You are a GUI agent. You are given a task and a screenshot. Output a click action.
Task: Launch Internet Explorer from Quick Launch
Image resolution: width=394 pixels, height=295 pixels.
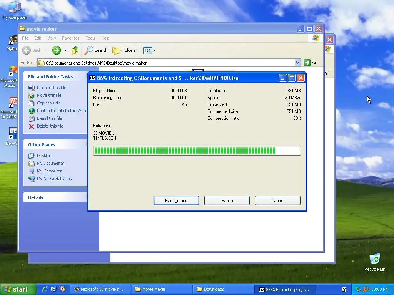(x=45, y=289)
